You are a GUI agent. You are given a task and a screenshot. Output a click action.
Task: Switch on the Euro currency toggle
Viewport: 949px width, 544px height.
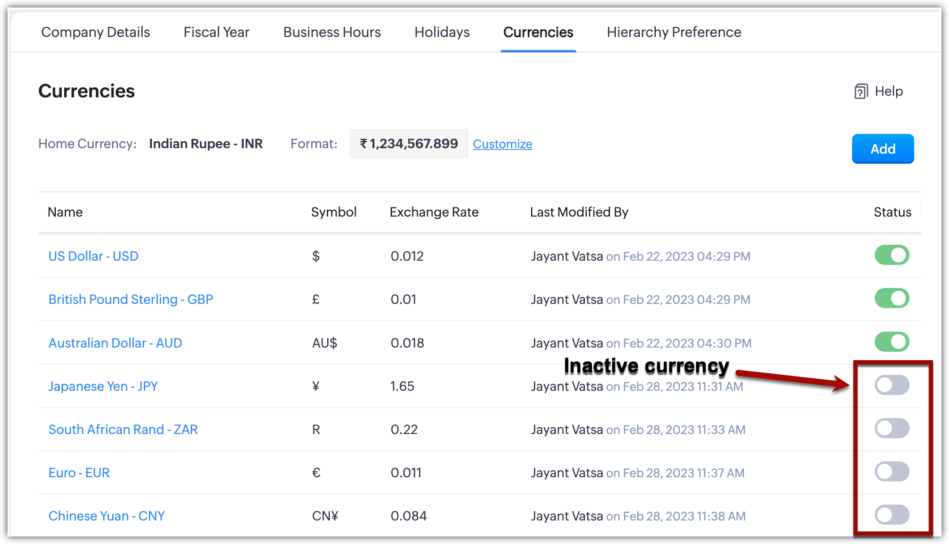pos(892,472)
